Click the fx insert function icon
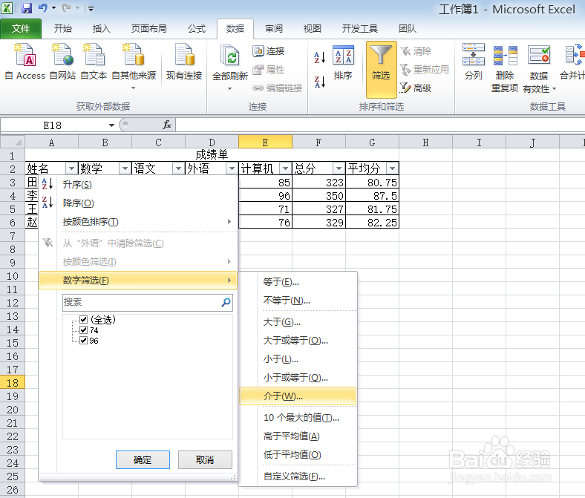Image resolution: width=585 pixels, height=498 pixels. (167, 125)
